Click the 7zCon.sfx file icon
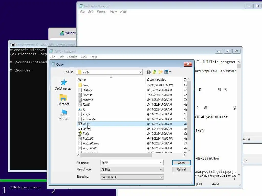 point(80,119)
